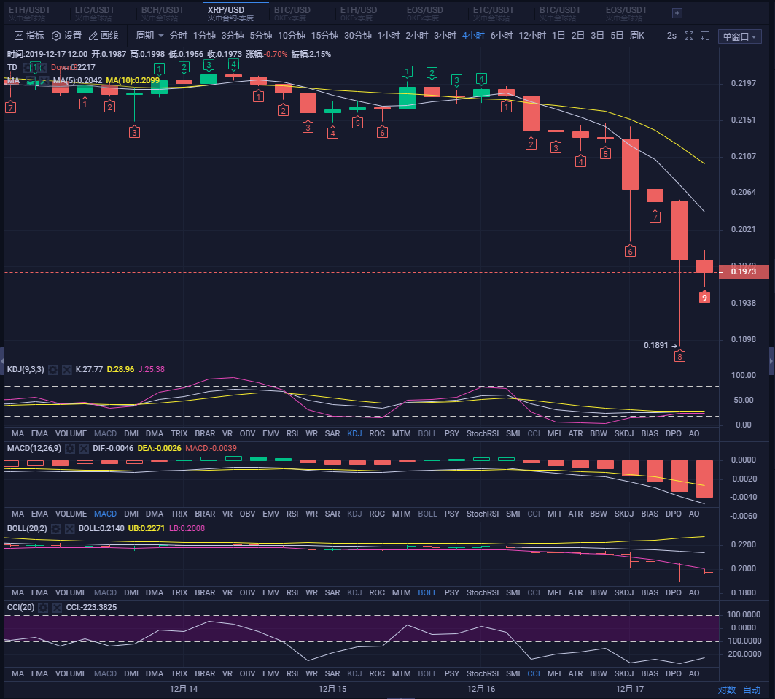This screenshot has width=775, height=699.
Task: Remove the CCI(20) indicator panel
Action: point(56,607)
